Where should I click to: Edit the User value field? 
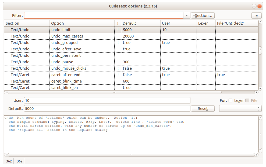107,101
